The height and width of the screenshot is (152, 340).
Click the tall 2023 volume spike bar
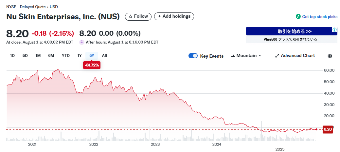(x=150, y=133)
